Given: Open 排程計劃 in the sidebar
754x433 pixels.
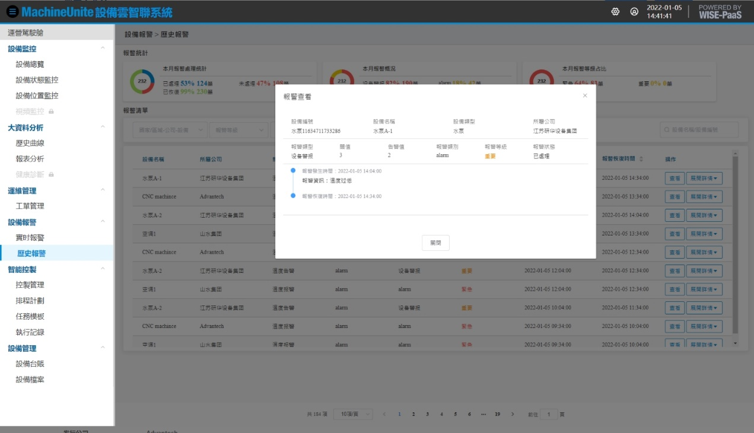Looking at the screenshot, I should (30, 301).
